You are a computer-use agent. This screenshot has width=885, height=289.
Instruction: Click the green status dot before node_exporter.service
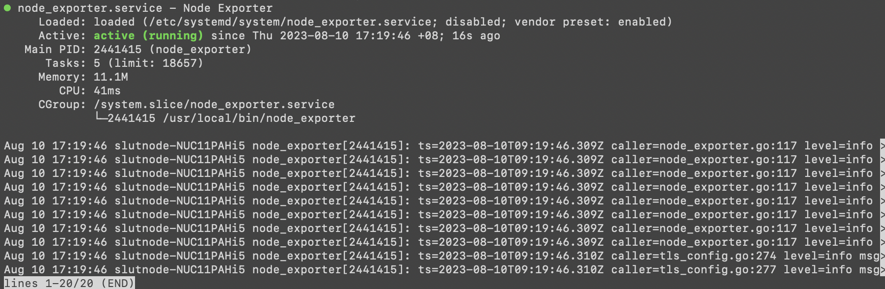click(x=7, y=8)
